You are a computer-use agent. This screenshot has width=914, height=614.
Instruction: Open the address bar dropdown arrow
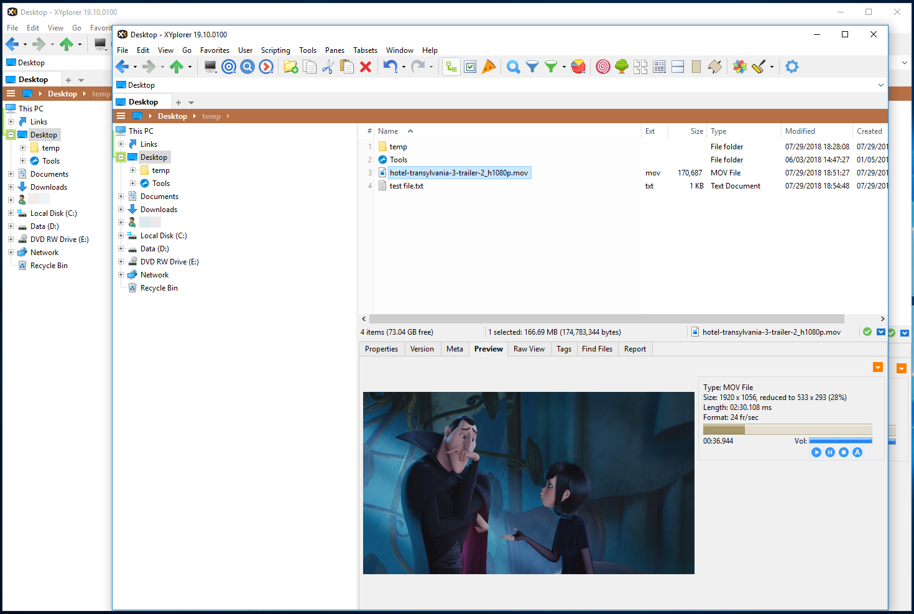880,85
